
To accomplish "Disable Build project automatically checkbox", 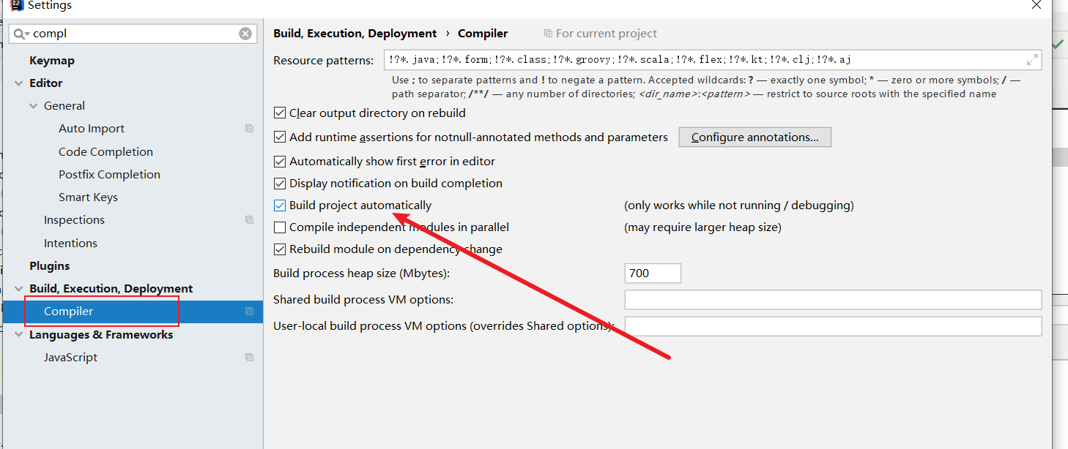I will point(280,205).
